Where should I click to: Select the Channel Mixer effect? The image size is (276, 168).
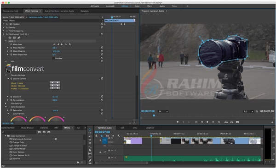tap(18, 149)
